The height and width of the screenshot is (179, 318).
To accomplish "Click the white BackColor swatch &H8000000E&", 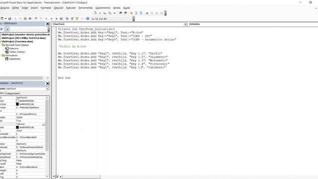I will pyautogui.click(x=17, y=101).
